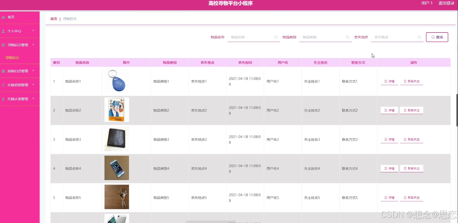This screenshot has width=458, height=223.
Task: Open 详情 for 物品名称5 row
Action: pyautogui.click(x=389, y=198)
